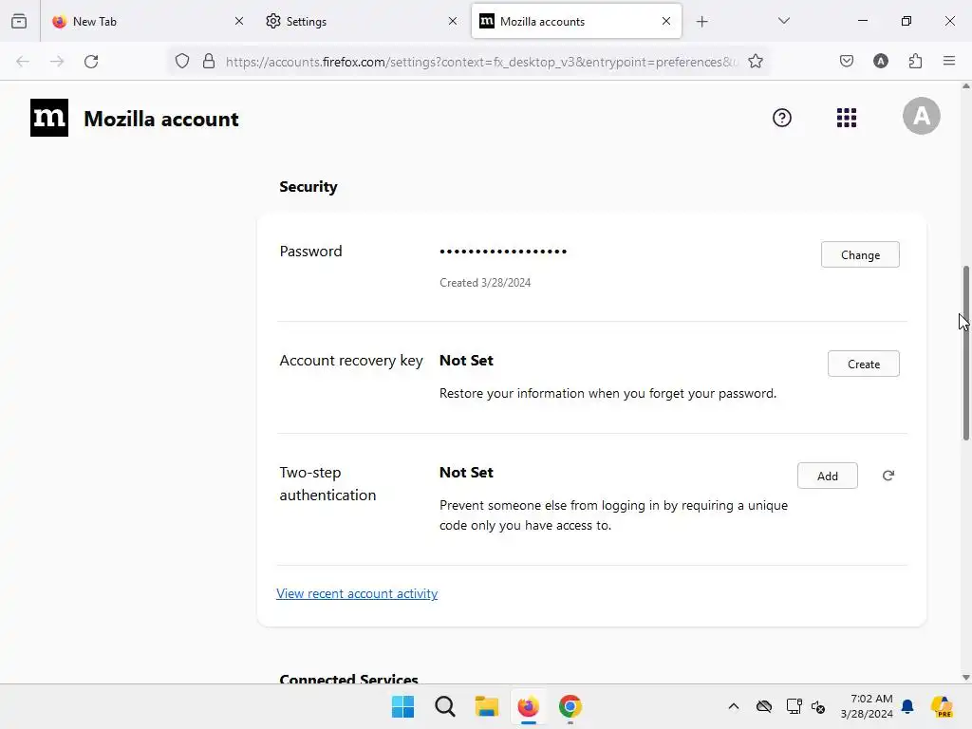
Task: Close the Mozilla accounts tab
Action: pyautogui.click(x=666, y=21)
